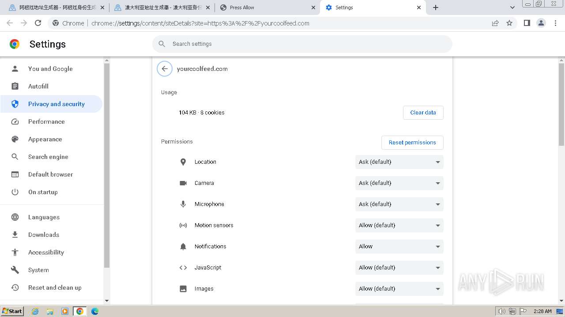The width and height of the screenshot is (565, 317).
Task: Switch to the 阿根廷地址生成器 tab
Action: coord(57,7)
